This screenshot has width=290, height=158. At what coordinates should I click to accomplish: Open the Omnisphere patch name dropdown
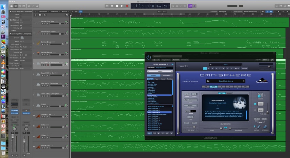pyautogui.click(x=225, y=81)
